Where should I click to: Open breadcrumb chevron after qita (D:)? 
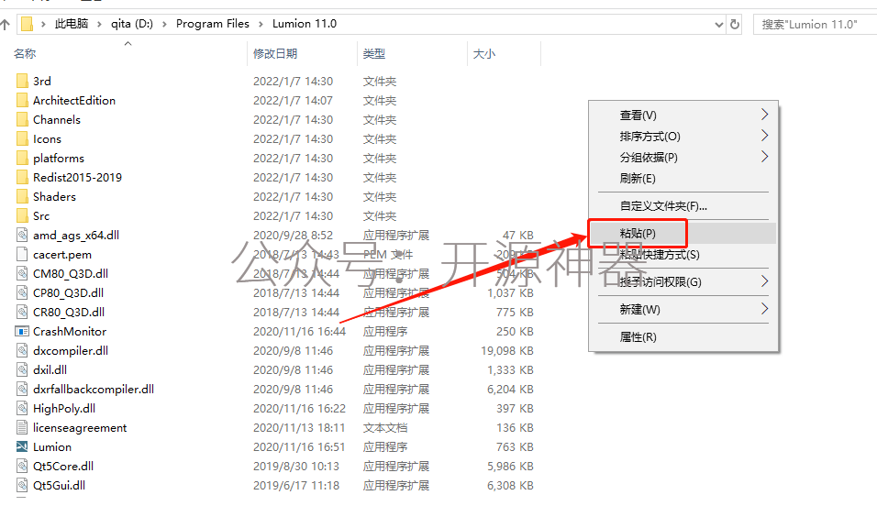click(164, 24)
